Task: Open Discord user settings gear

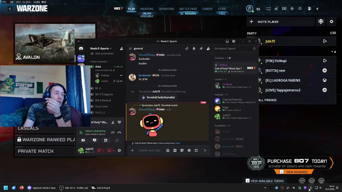Action: [x=119, y=150]
